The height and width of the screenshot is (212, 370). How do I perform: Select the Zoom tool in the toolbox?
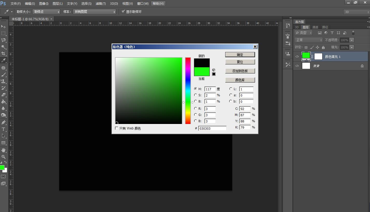point(3,157)
